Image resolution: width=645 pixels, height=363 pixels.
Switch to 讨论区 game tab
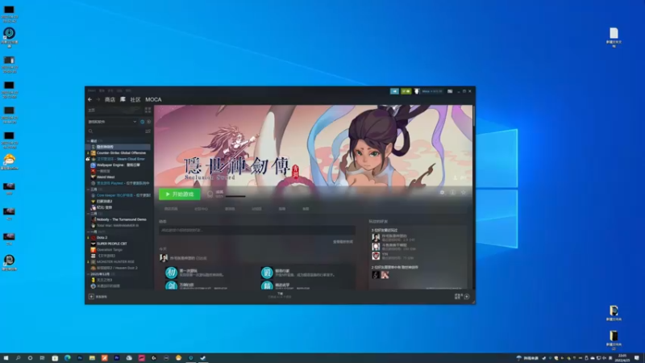[256, 209]
